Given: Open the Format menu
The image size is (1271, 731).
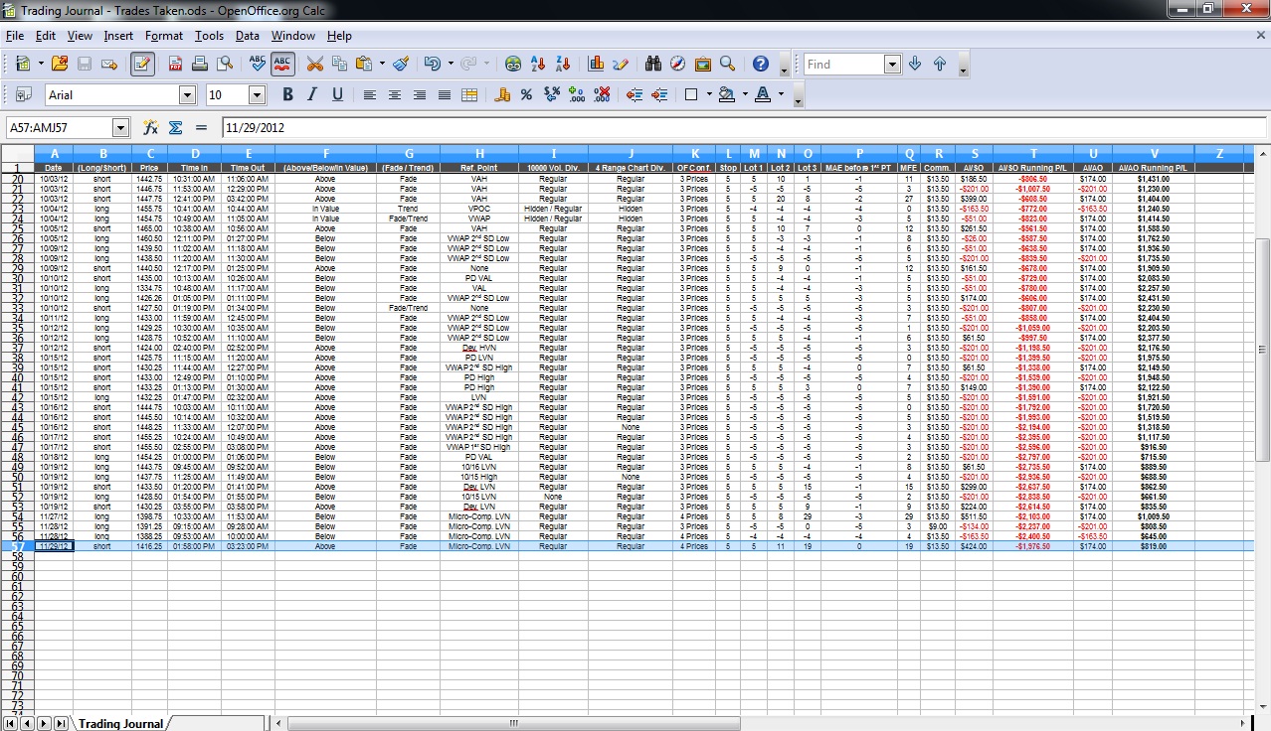Looking at the screenshot, I should pos(164,36).
